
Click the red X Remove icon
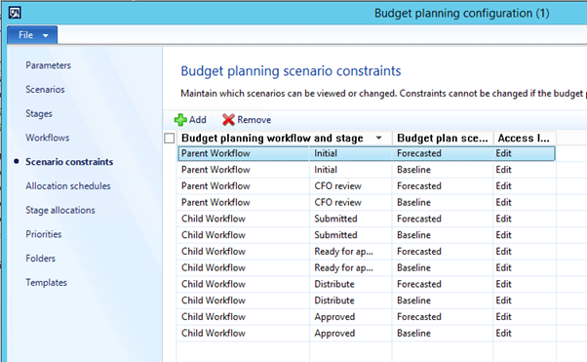coord(228,120)
